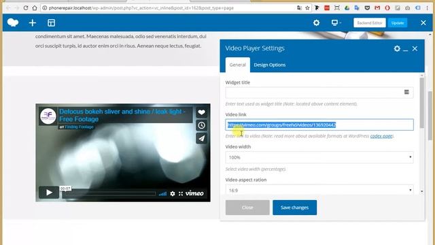The height and width of the screenshot is (245, 435).
Task: Open the codex page link
Action: (x=381, y=136)
